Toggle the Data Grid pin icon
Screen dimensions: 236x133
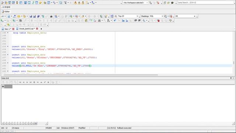pyautogui.click(x=231, y=78)
